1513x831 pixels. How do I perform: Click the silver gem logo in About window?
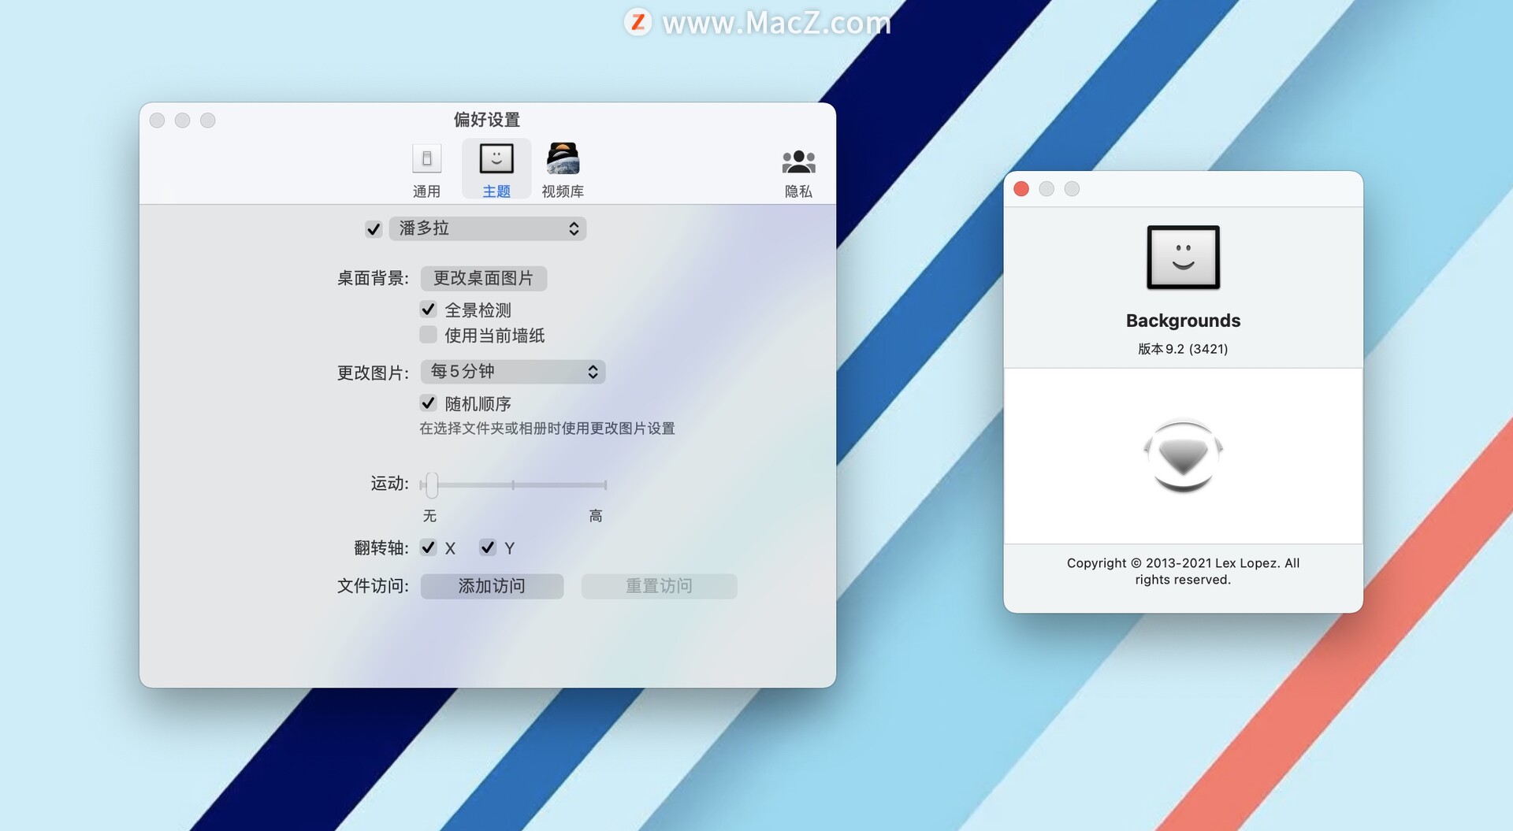tap(1183, 455)
